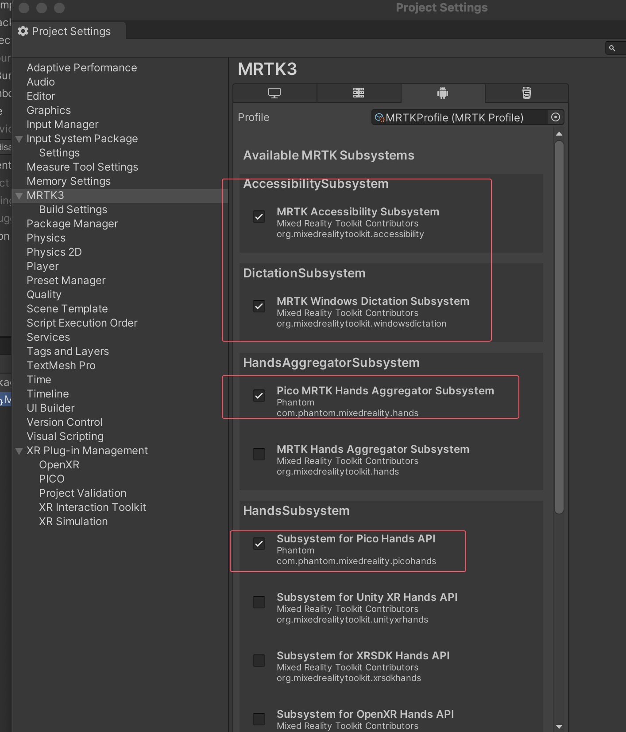
Task: Select the dedicated server platform tab
Action: (x=359, y=93)
